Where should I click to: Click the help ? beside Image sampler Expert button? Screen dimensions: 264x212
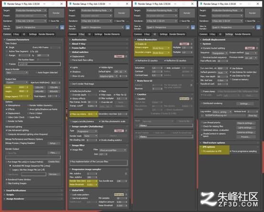(127, 131)
